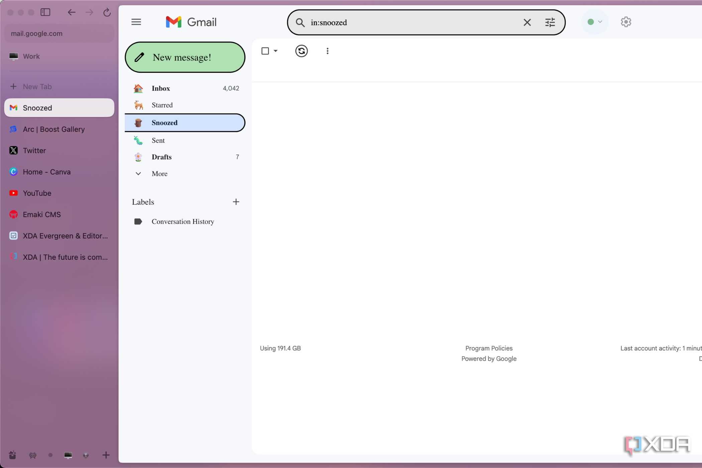Switch to XDA The future is com tab

tap(59, 257)
